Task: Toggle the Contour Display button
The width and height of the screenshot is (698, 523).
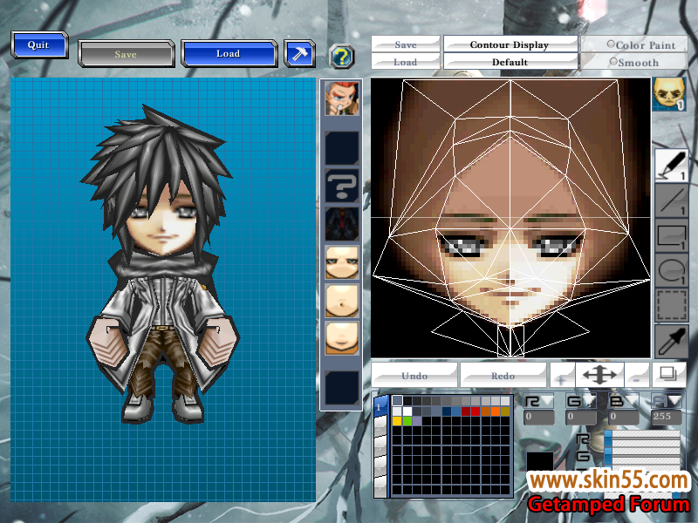Action: pos(510,44)
